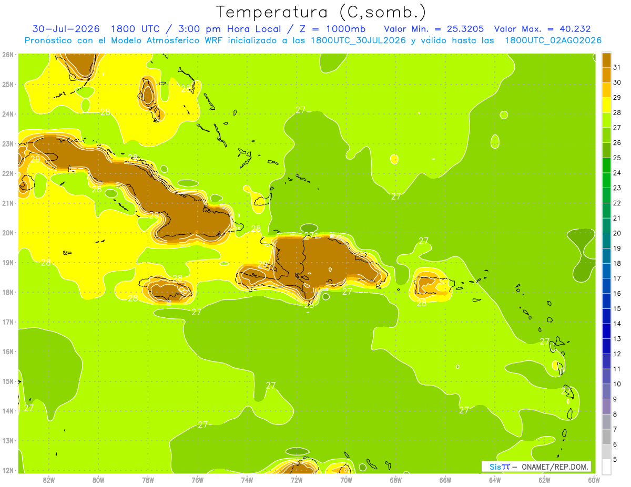Click the 66W longitude axis label

445,480
